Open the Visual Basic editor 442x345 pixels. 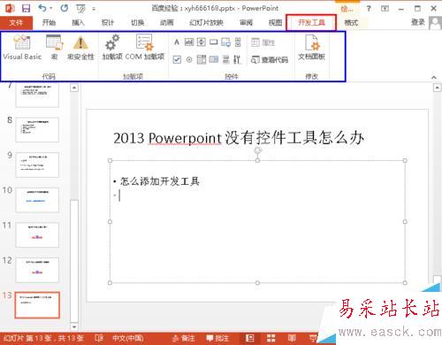[x=22, y=47]
